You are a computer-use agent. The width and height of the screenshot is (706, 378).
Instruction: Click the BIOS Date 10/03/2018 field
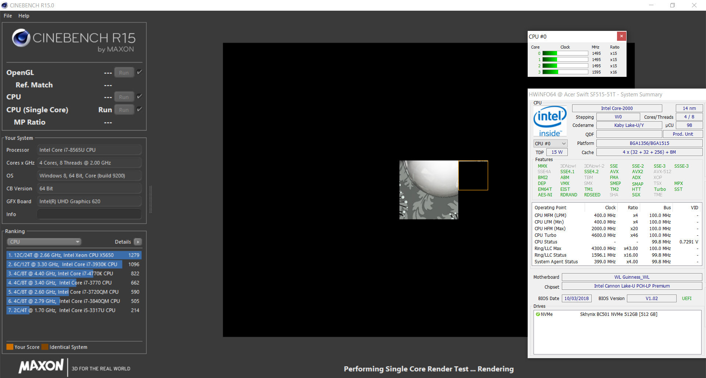pyautogui.click(x=577, y=298)
